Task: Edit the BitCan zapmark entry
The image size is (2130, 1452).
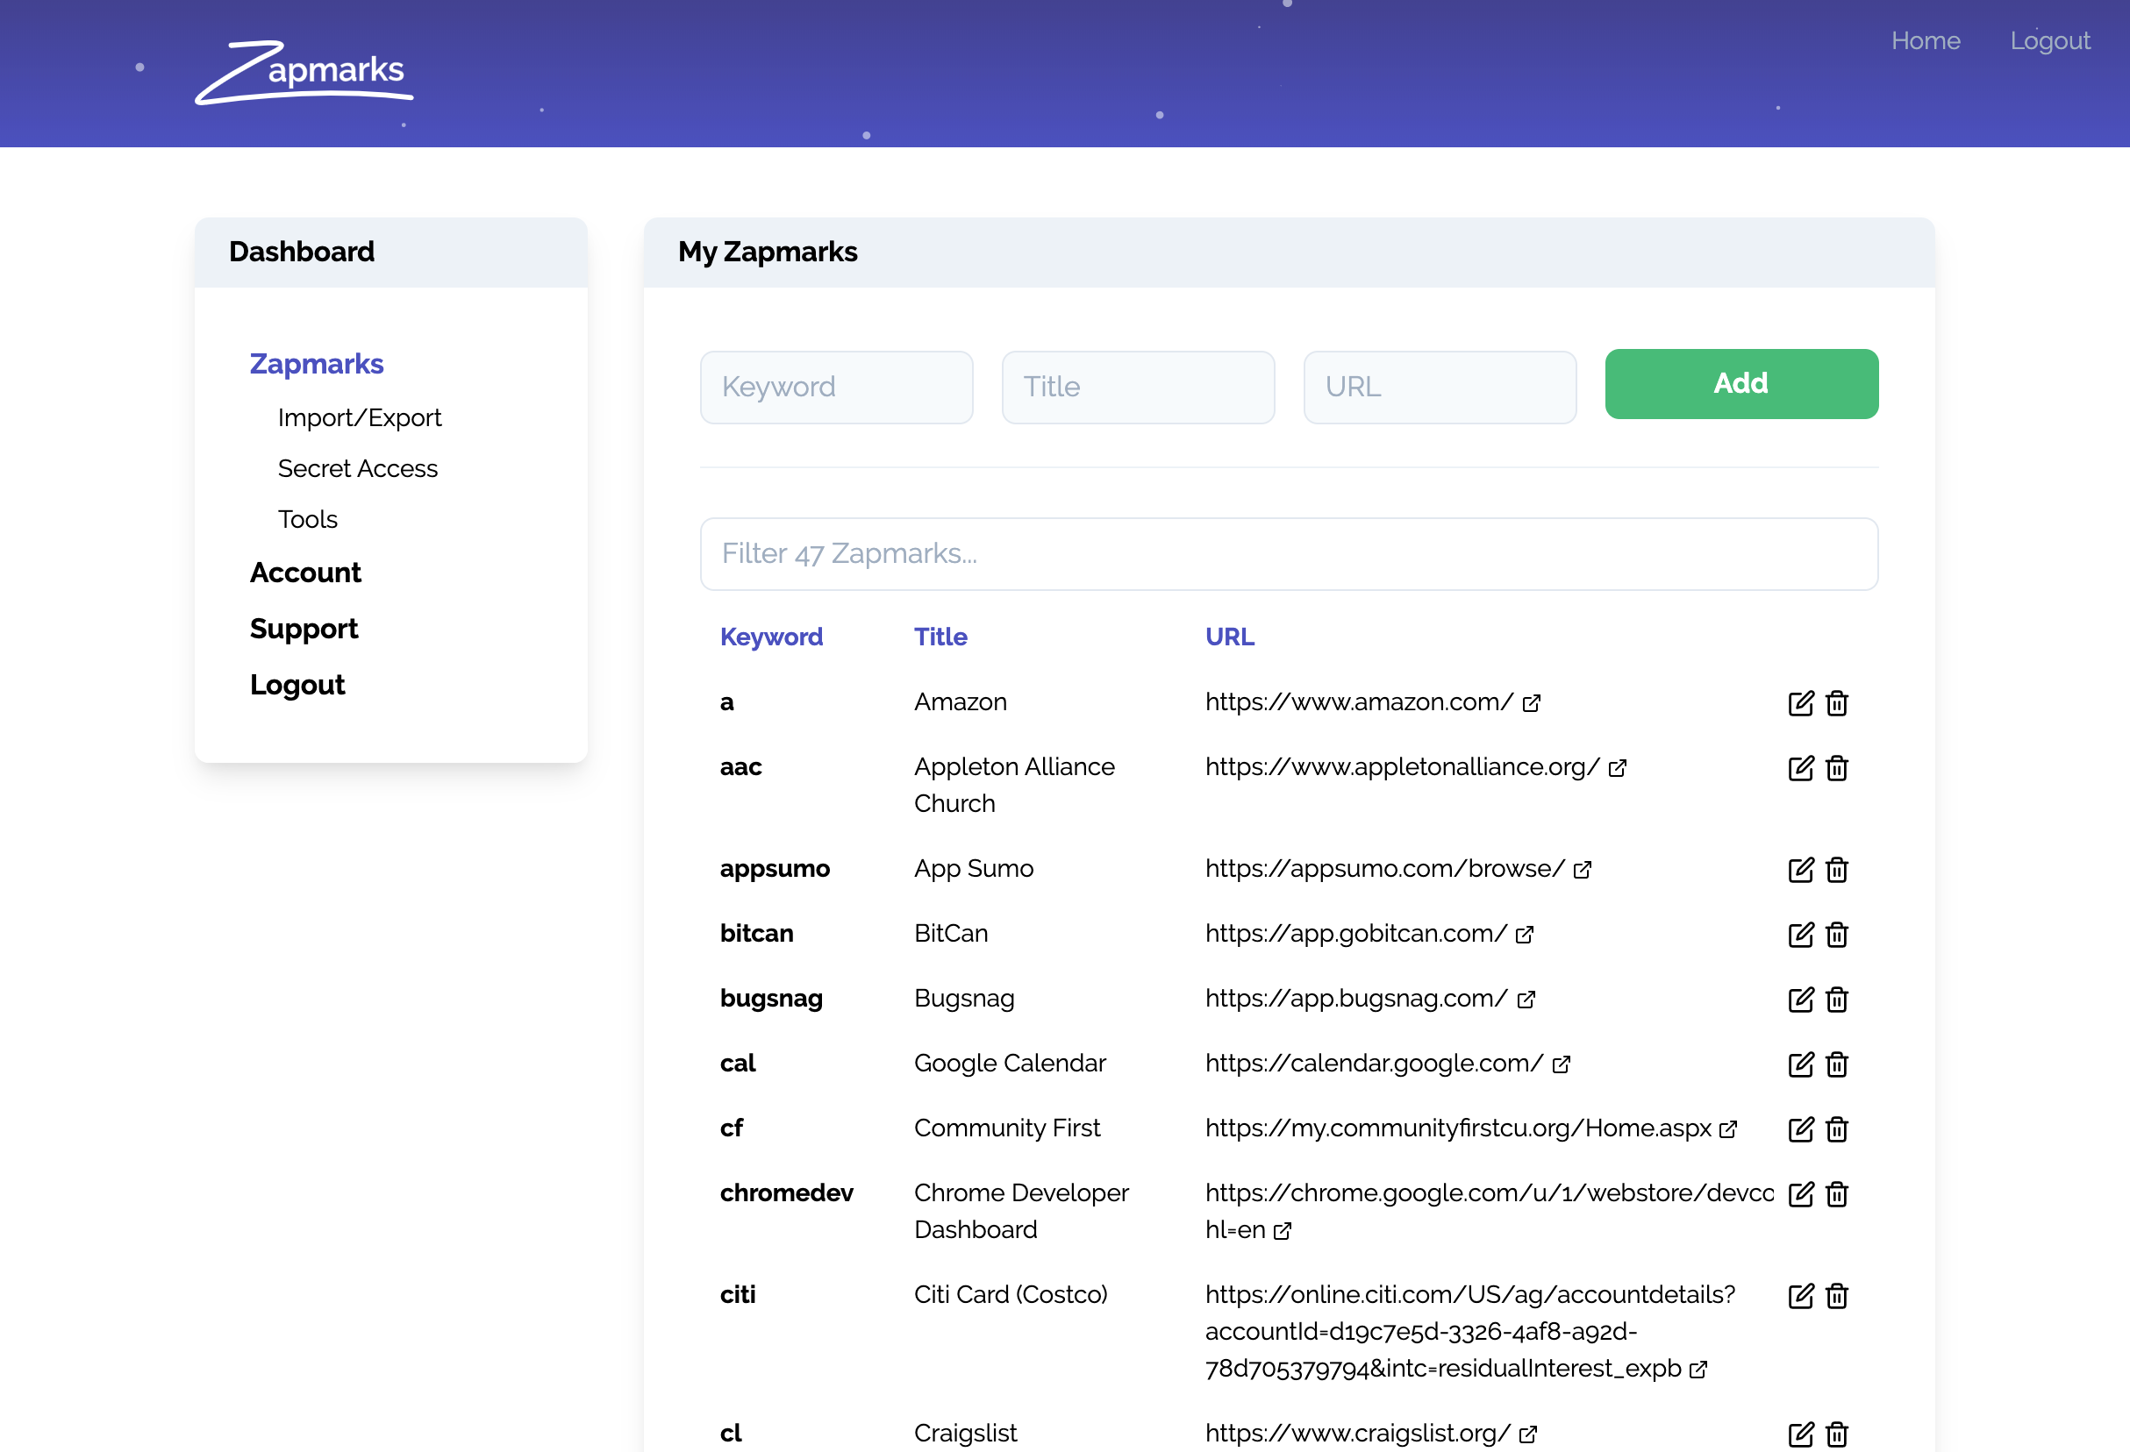Action: coord(1800,935)
